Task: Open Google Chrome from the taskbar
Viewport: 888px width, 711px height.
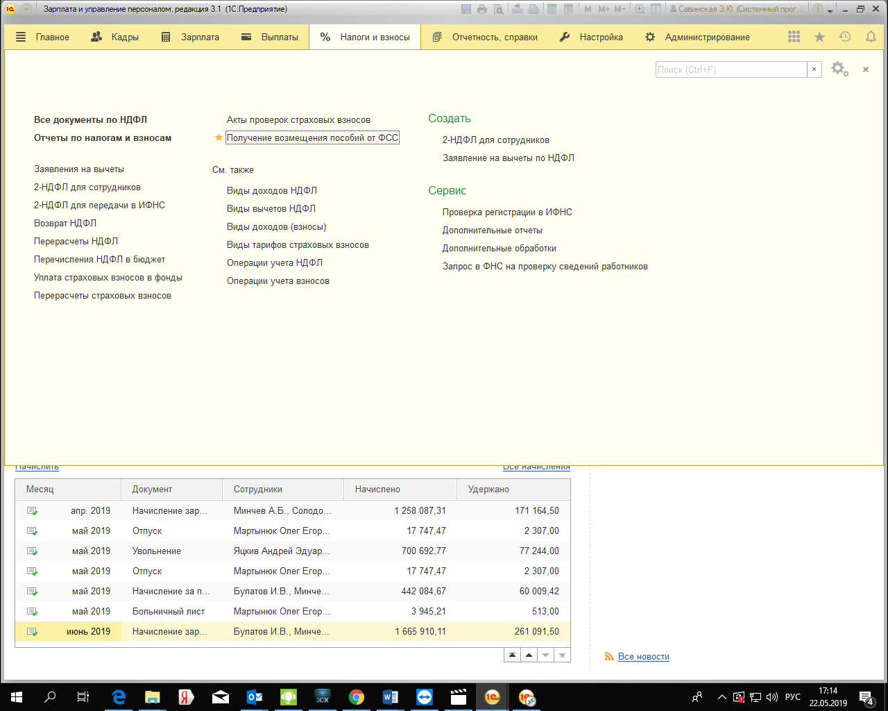Action: click(x=357, y=697)
